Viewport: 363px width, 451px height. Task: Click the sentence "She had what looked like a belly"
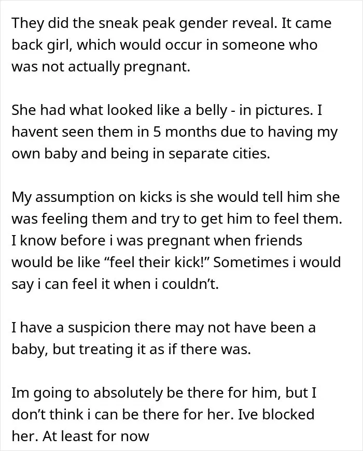pyautogui.click(x=119, y=110)
